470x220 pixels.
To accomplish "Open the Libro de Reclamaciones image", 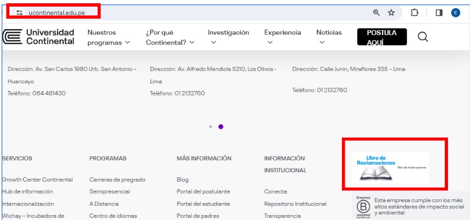I will pyautogui.click(x=390, y=167).
